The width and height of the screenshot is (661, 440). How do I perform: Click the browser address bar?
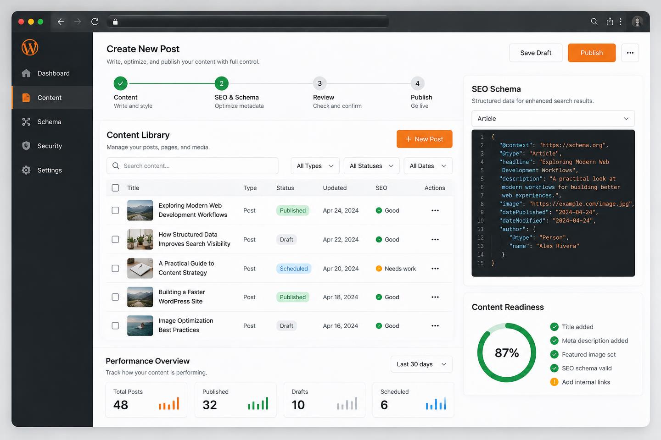[248, 22]
